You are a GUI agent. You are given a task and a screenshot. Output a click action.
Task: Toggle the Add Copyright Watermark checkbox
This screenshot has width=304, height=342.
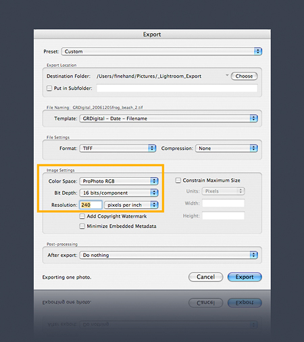point(82,216)
